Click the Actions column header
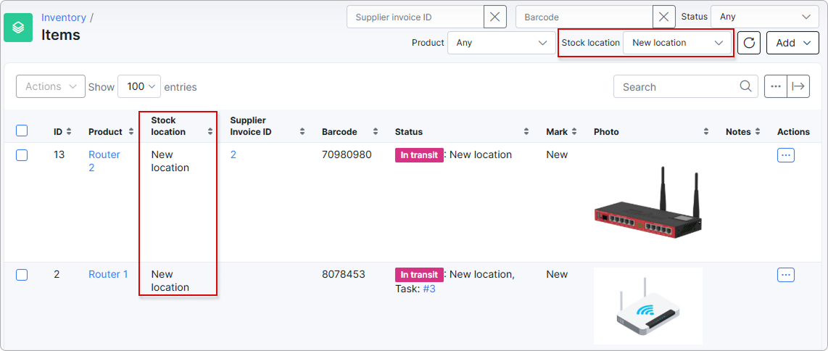Viewport: 828px width, 351px height. coord(793,132)
